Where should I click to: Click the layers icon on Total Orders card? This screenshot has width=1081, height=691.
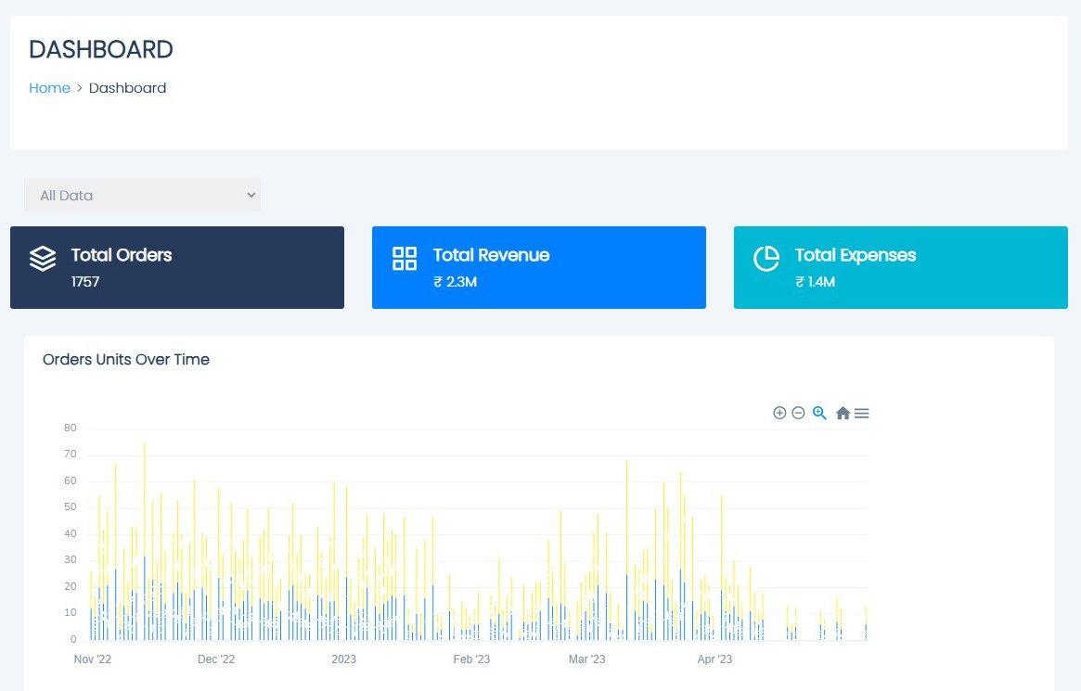(43, 259)
